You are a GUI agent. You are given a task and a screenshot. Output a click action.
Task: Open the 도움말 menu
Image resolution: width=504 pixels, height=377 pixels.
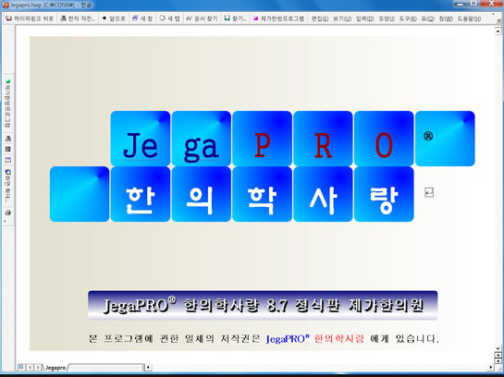469,19
